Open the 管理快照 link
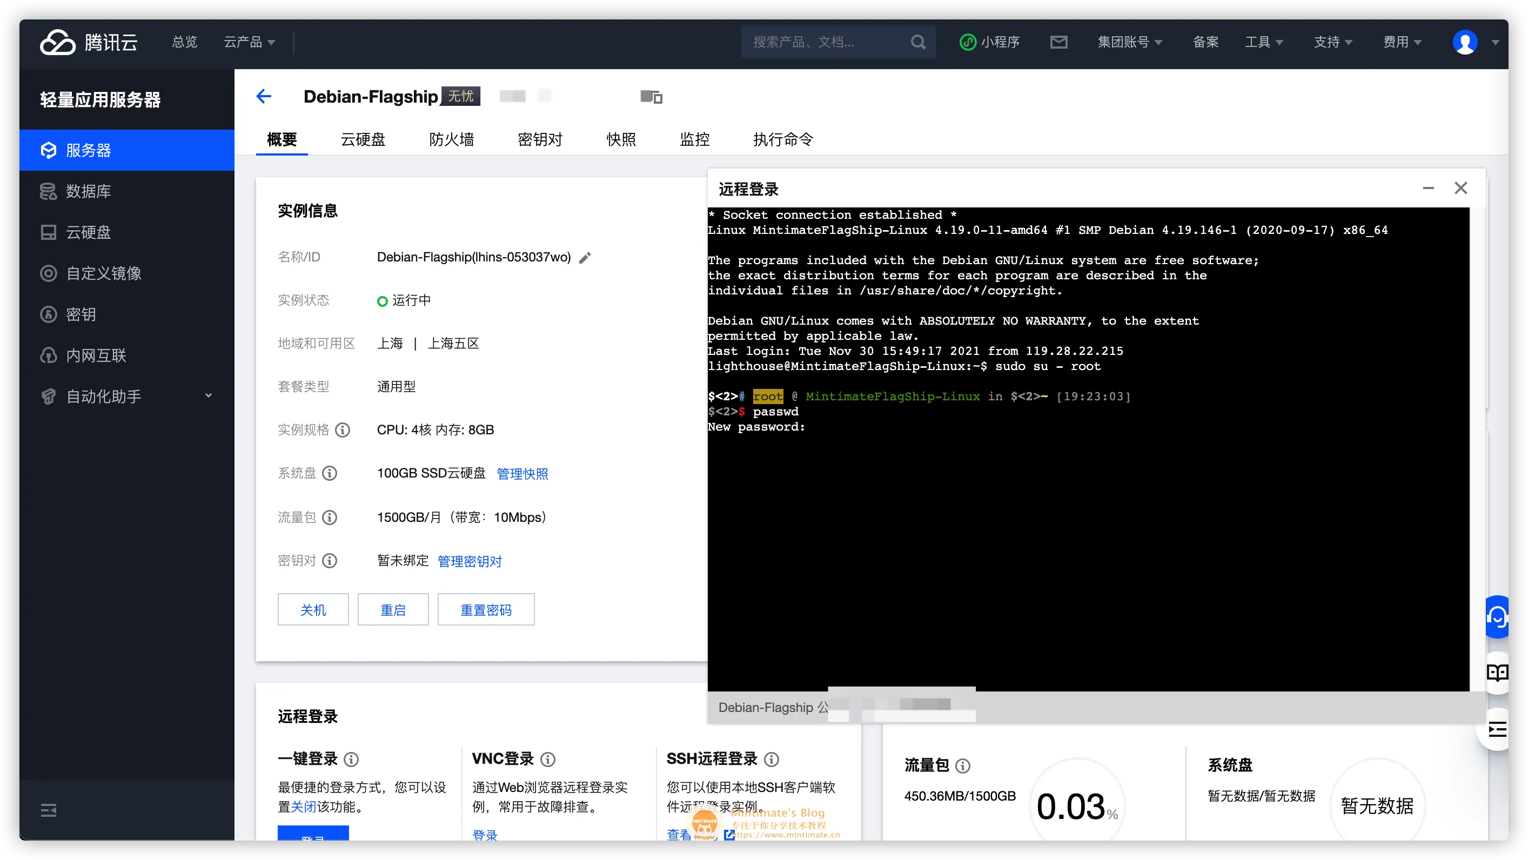This screenshot has height=860, width=1528. [x=522, y=474]
